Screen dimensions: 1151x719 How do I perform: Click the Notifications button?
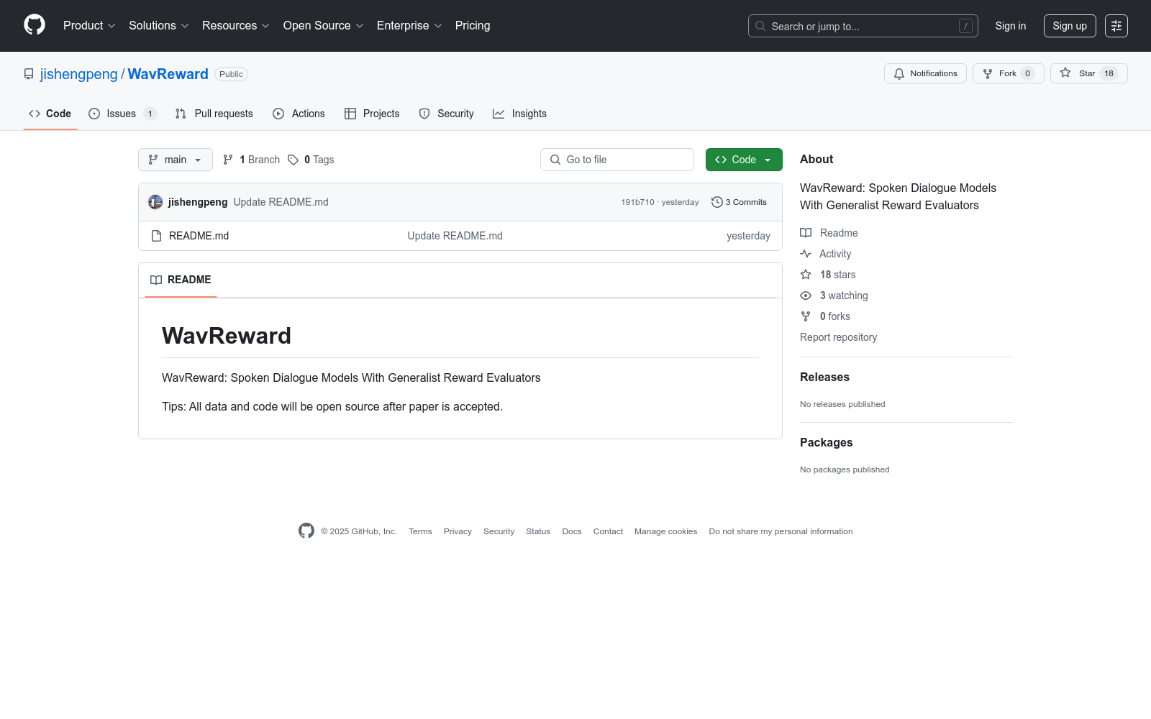925,73
